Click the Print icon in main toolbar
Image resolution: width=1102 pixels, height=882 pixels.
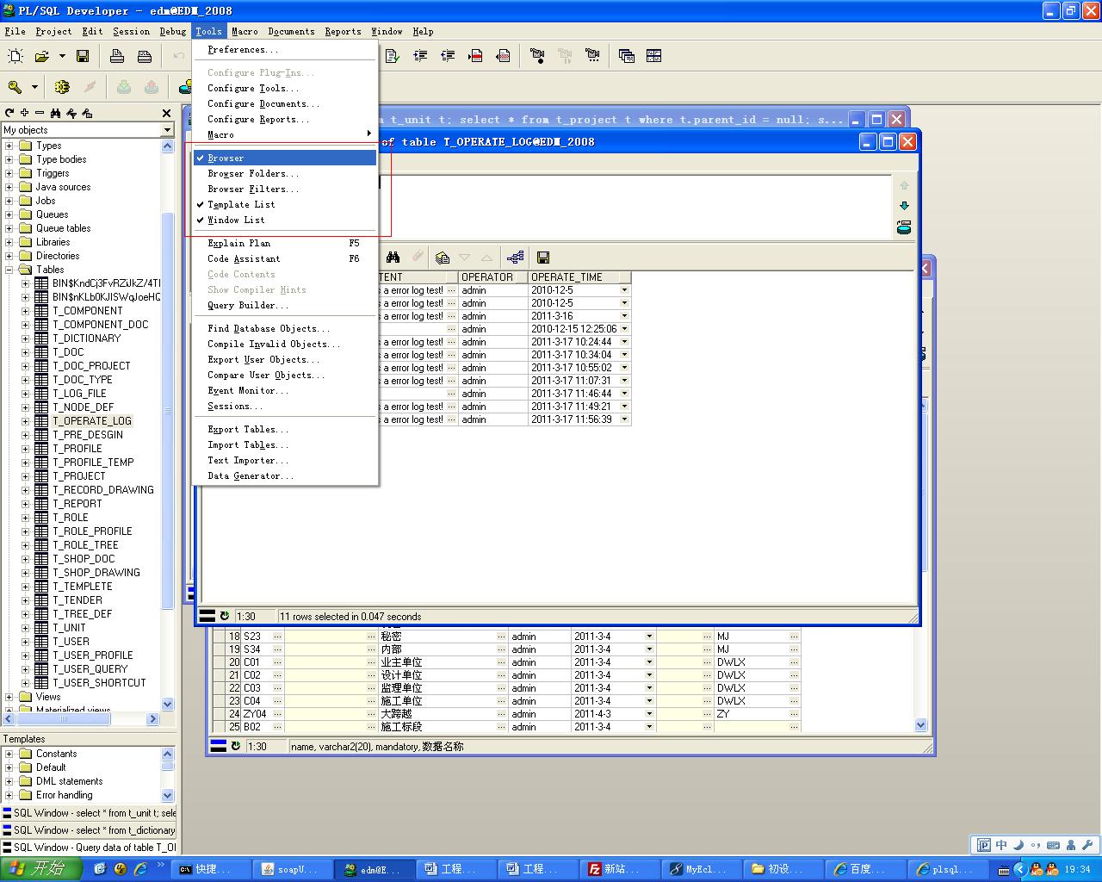pos(117,56)
